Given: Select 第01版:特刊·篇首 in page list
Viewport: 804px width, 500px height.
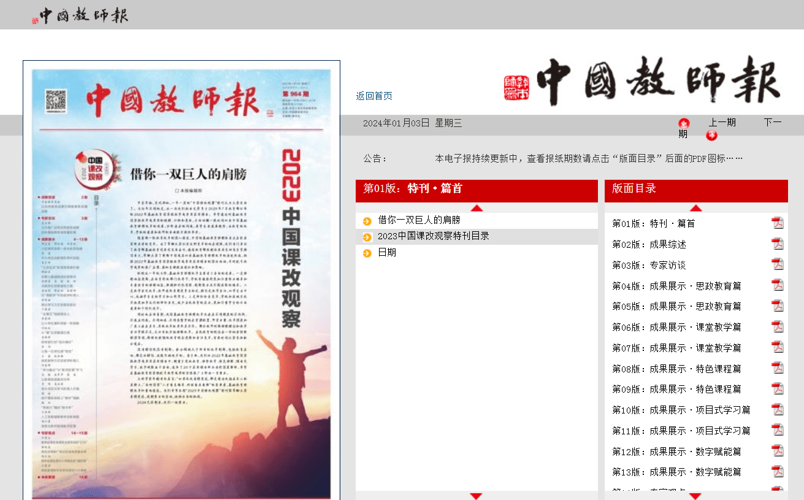Looking at the screenshot, I should pos(654,224).
